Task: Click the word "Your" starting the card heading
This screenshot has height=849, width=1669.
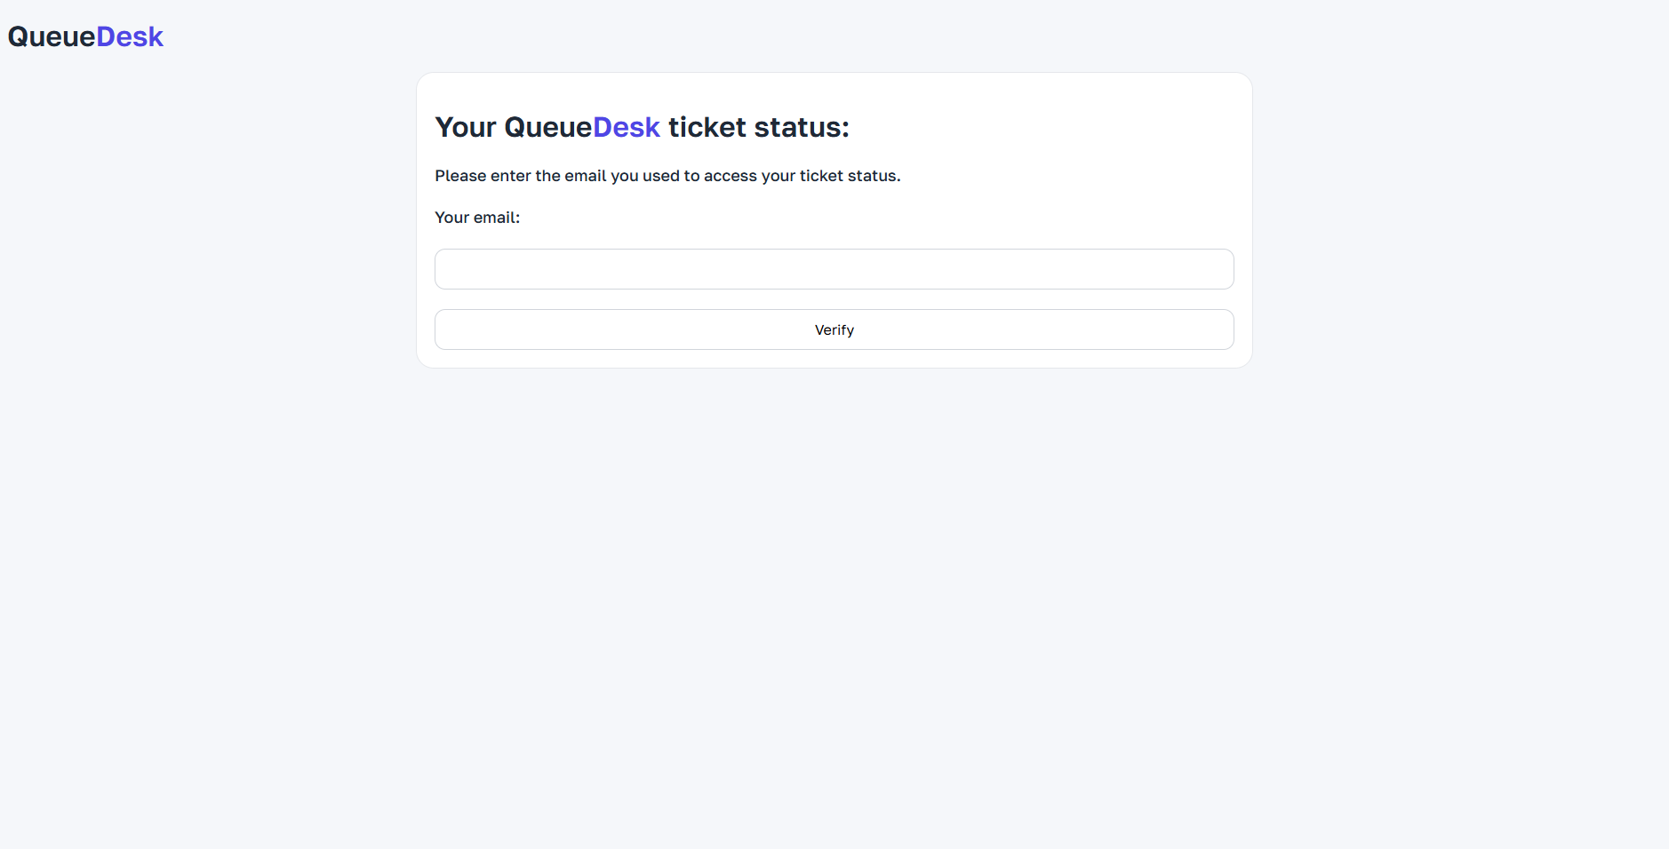Action: click(x=466, y=127)
